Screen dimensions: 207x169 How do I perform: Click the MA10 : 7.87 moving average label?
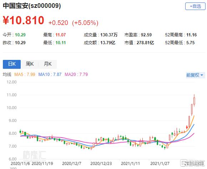[x=50, y=75]
